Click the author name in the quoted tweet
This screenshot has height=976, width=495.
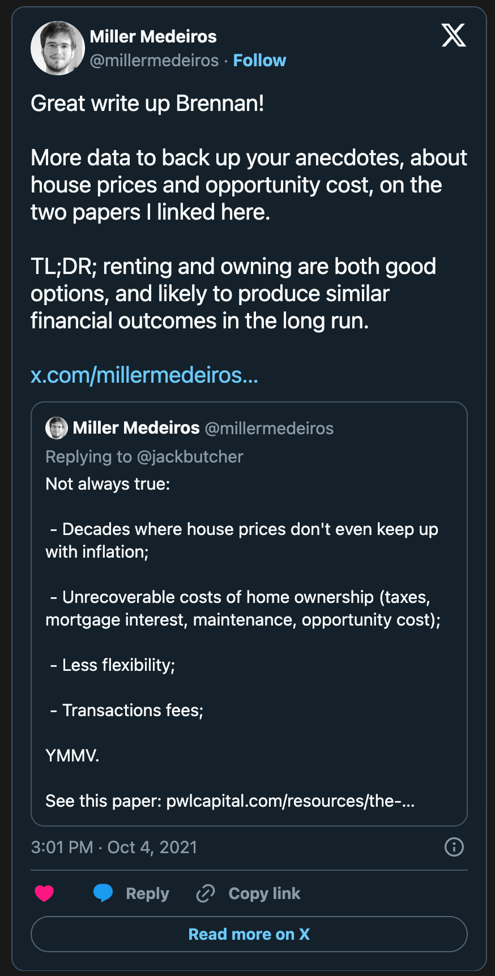[136, 428]
